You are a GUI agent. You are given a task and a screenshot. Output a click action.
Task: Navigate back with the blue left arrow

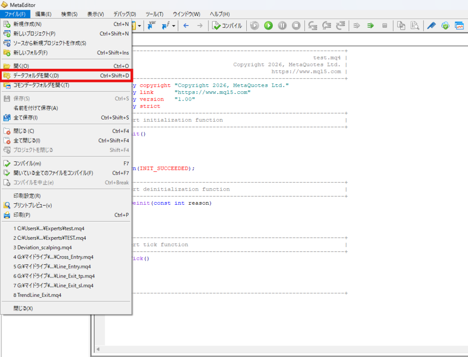186,26
